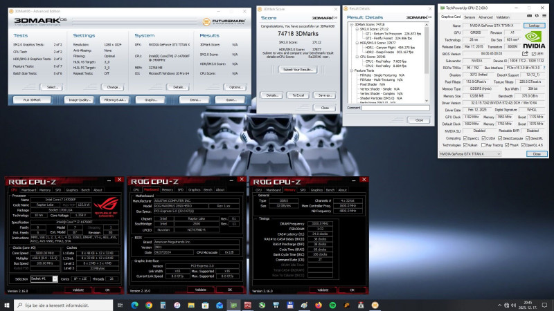Launch Google Chrome from the taskbar

(149, 305)
